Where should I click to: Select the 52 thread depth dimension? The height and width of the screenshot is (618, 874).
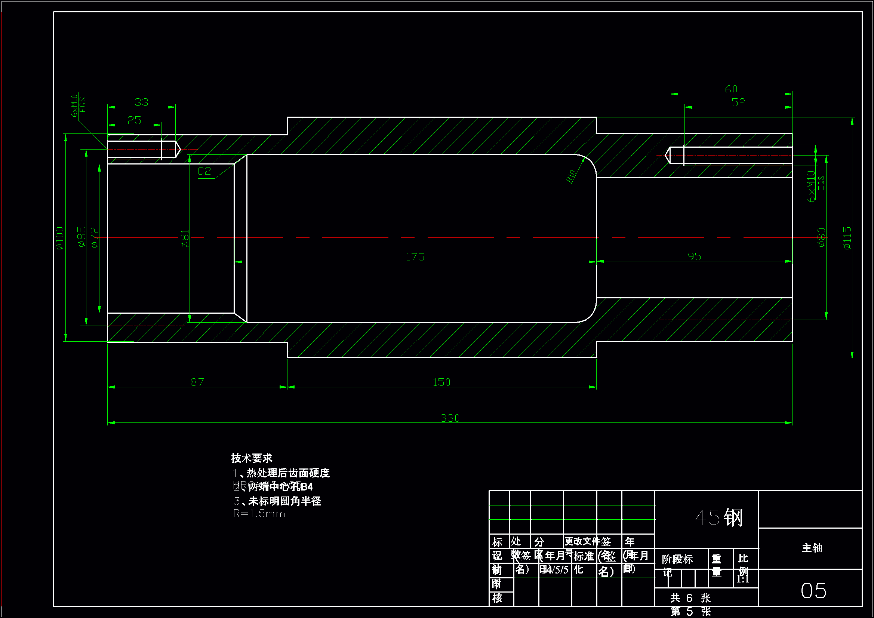coord(738,102)
